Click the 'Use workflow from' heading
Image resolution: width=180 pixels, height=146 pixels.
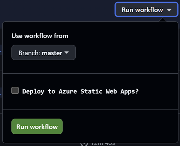40,36
